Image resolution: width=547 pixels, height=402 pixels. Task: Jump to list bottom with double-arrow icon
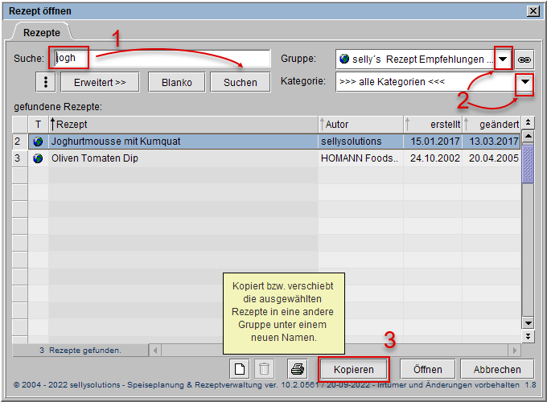click(x=528, y=338)
